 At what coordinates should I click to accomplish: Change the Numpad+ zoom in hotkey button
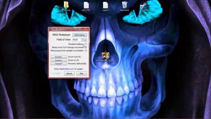pos(59,60)
